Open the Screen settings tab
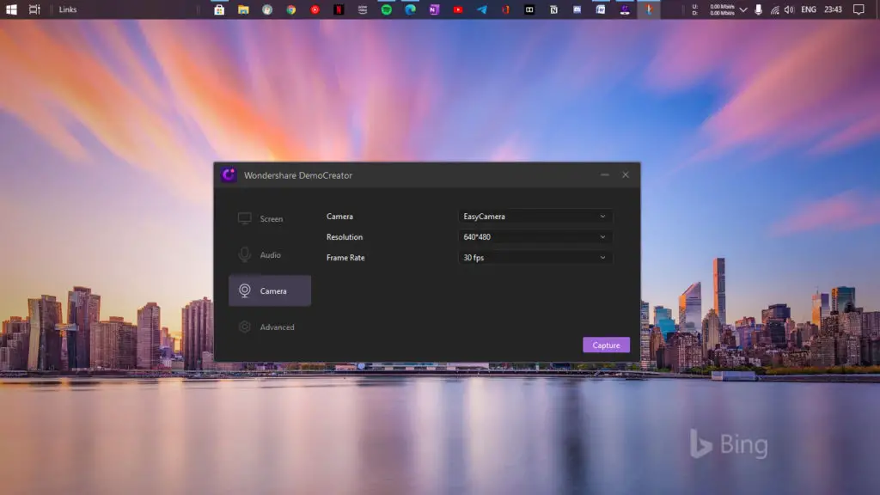The image size is (880, 495). [x=269, y=219]
